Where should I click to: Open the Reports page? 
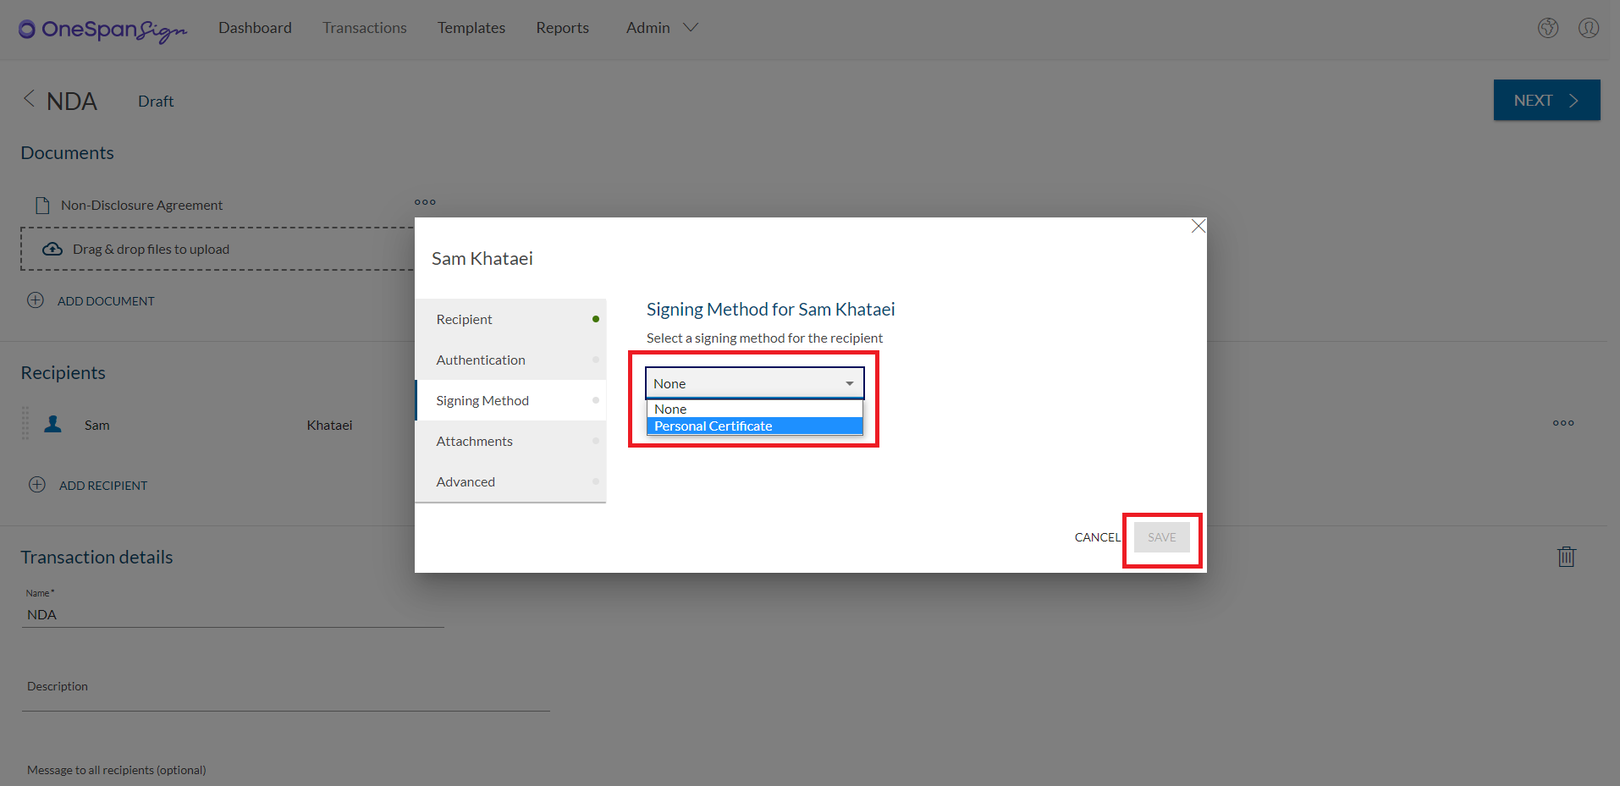[x=562, y=27]
